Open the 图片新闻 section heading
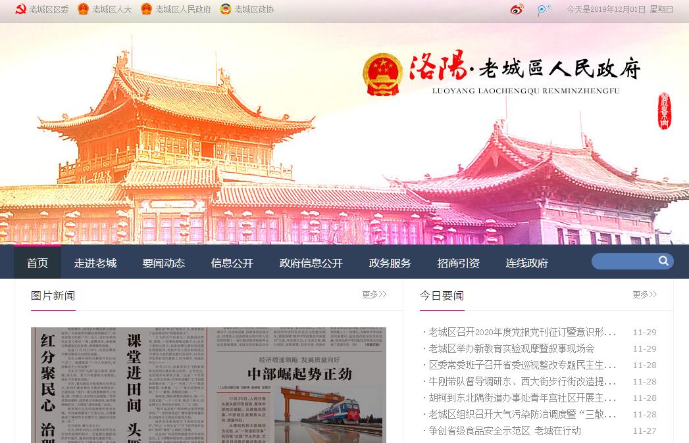This screenshot has height=443, width=689. click(x=53, y=296)
